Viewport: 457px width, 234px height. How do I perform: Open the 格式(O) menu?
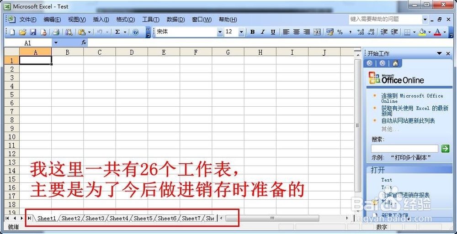125,20
